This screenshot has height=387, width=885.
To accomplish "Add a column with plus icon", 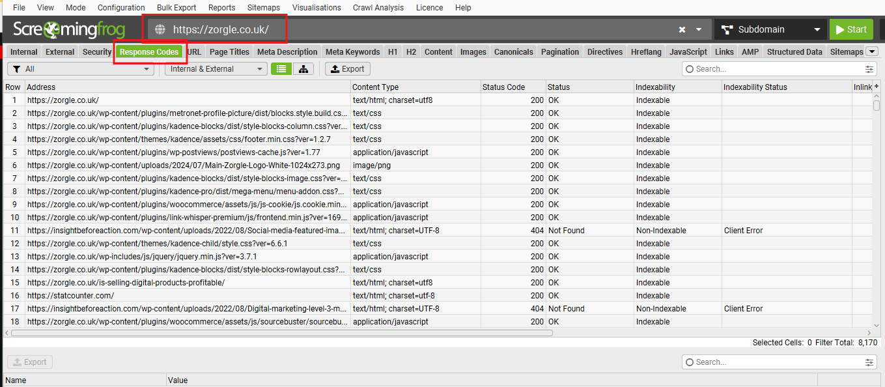I will coord(877,87).
